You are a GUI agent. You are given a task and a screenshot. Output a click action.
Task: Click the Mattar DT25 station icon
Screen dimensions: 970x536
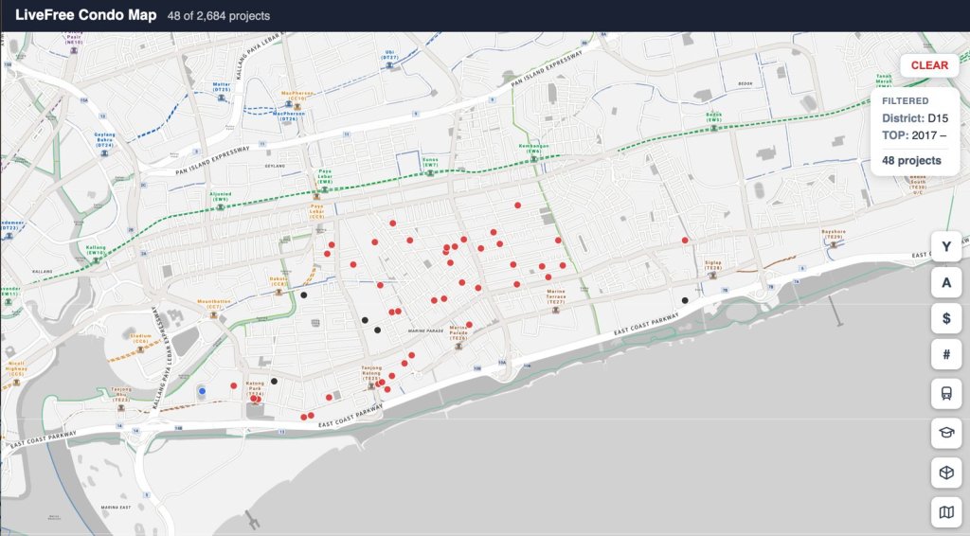tap(222, 97)
